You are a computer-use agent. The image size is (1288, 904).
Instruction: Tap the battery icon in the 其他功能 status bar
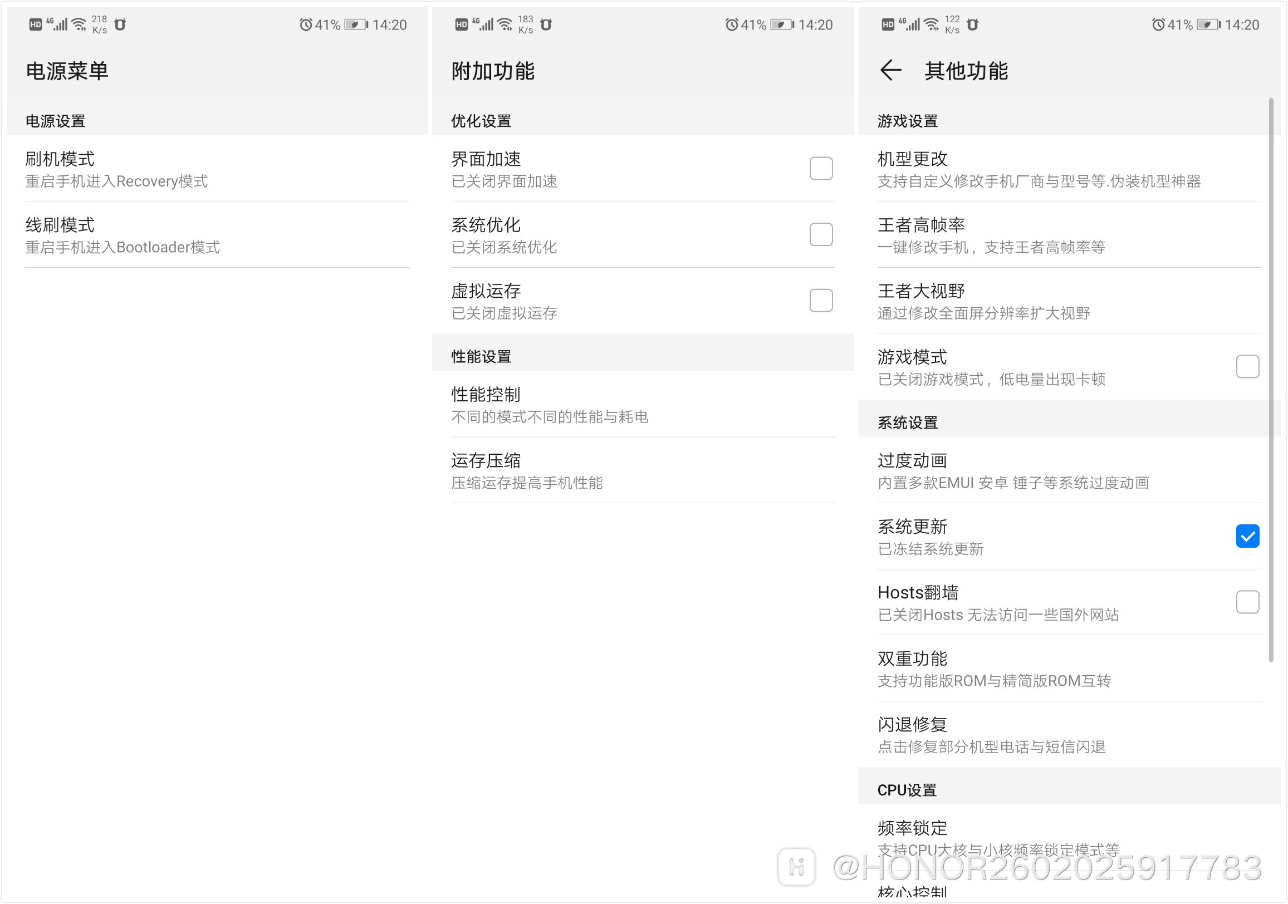coord(1208,24)
